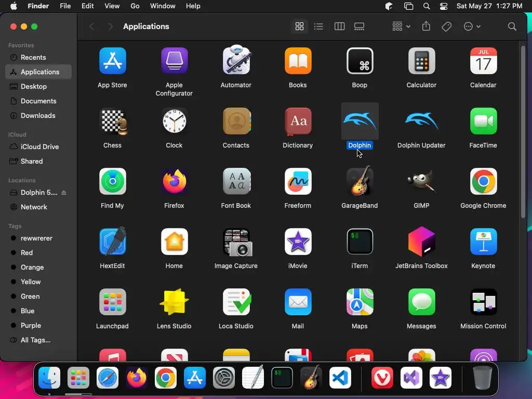This screenshot has width=532, height=399.
Task: Click the Edit Tags toolbar button
Action: pyautogui.click(x=446, y=26)
